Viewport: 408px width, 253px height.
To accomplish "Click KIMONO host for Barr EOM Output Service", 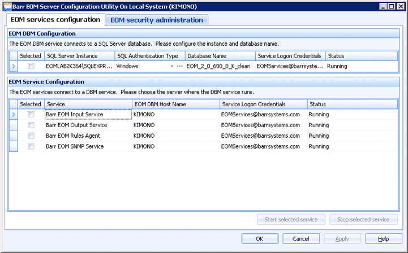I will pos(176,125).
